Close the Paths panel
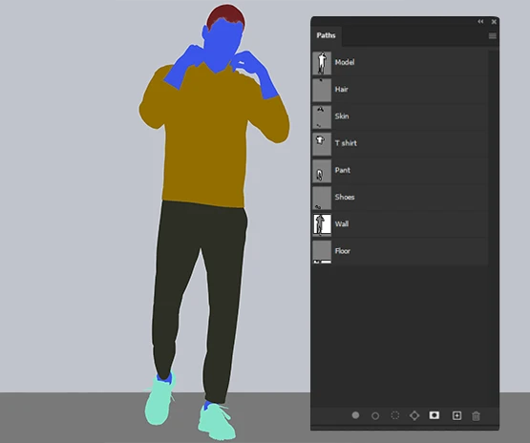 pos(494,22)
